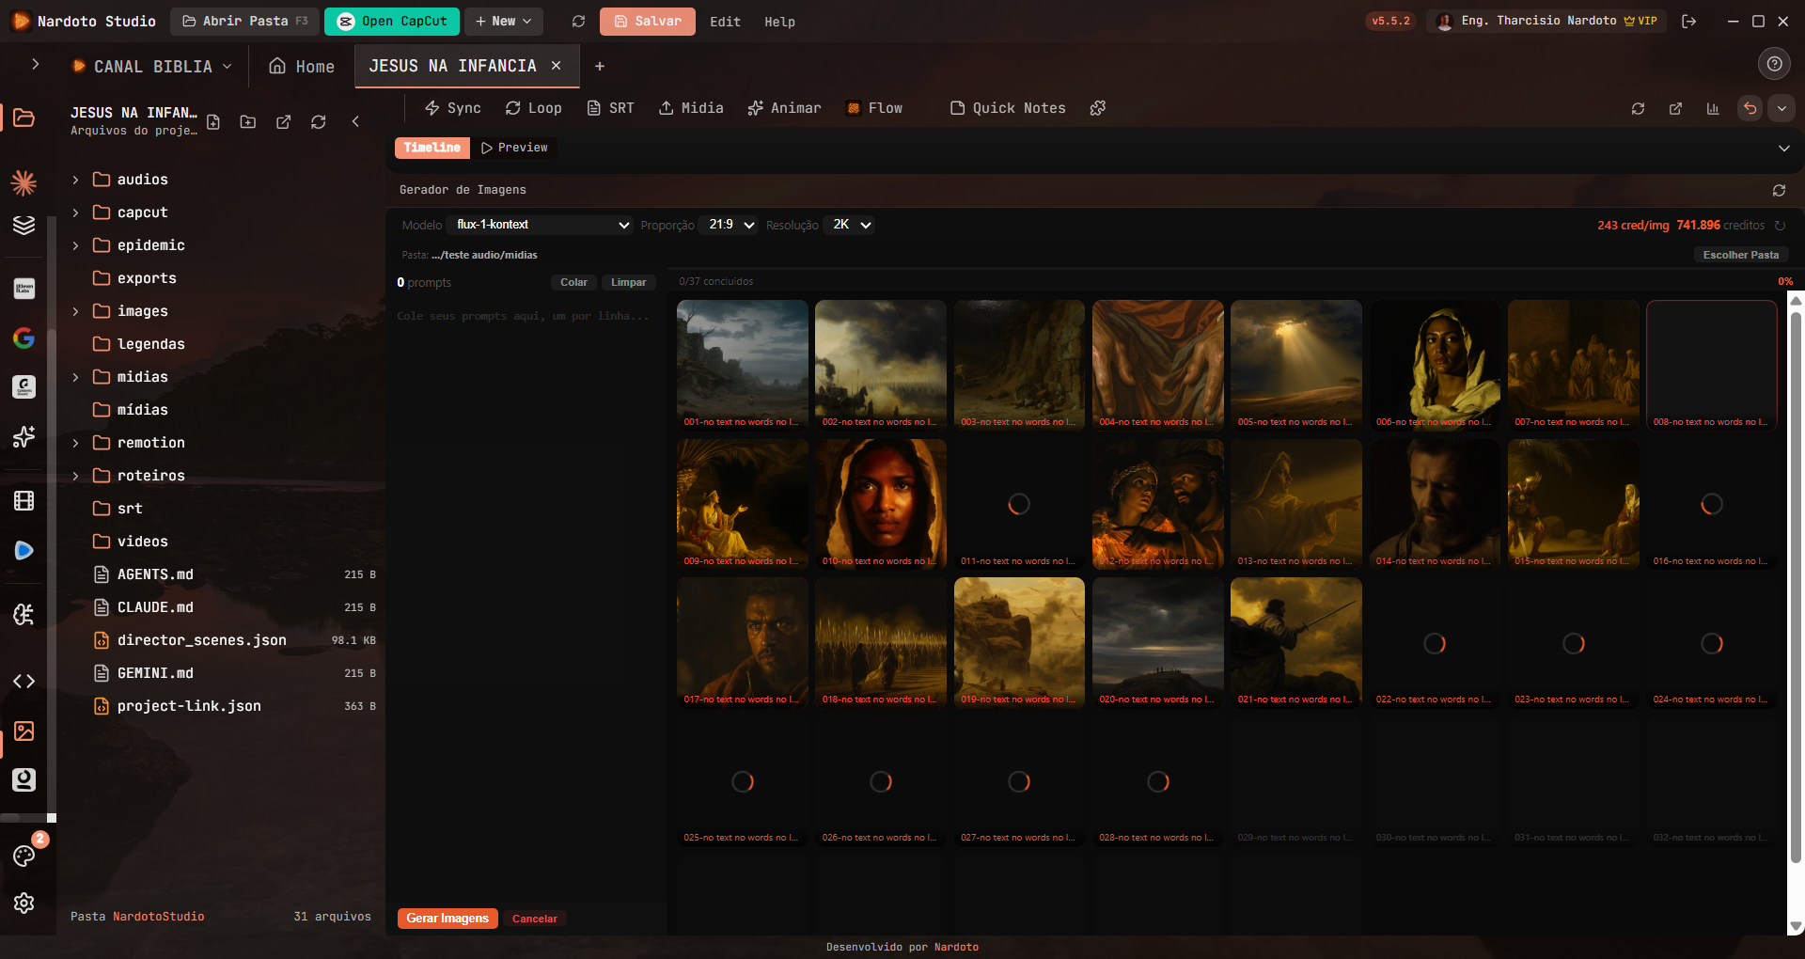The height and width of the screenshot is (959, 1805).
Task: Open the Edit menu
Action: [x=725, y=22]
